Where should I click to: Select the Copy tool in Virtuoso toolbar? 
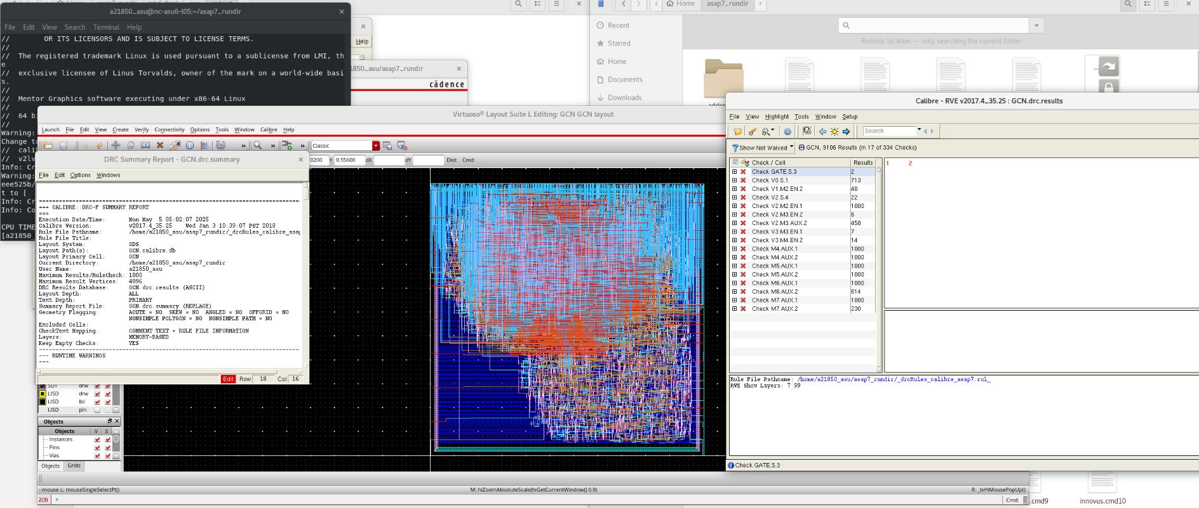pyautogui.click(x=130, y=145)
